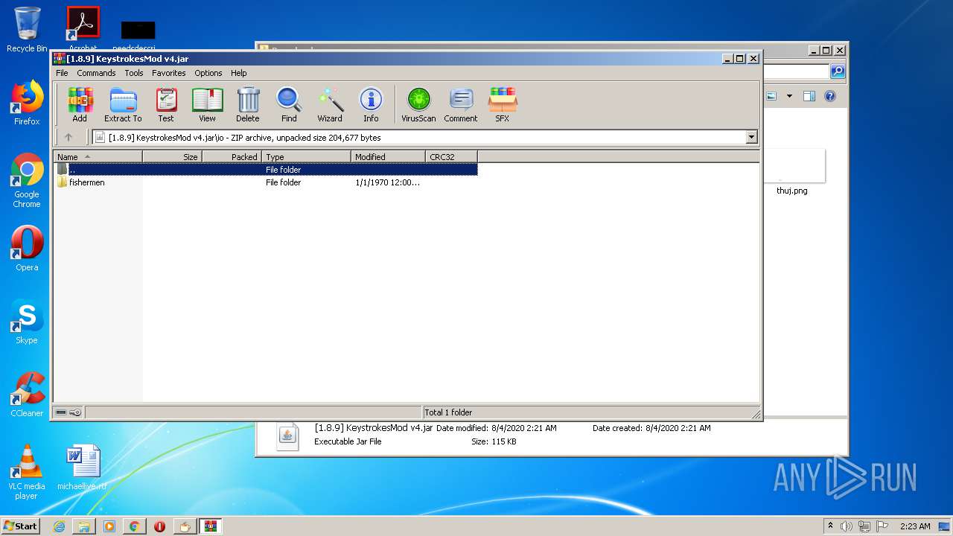Open the Options menu
953x536 pixels.
pyautogui.click(x=208, y=73)
